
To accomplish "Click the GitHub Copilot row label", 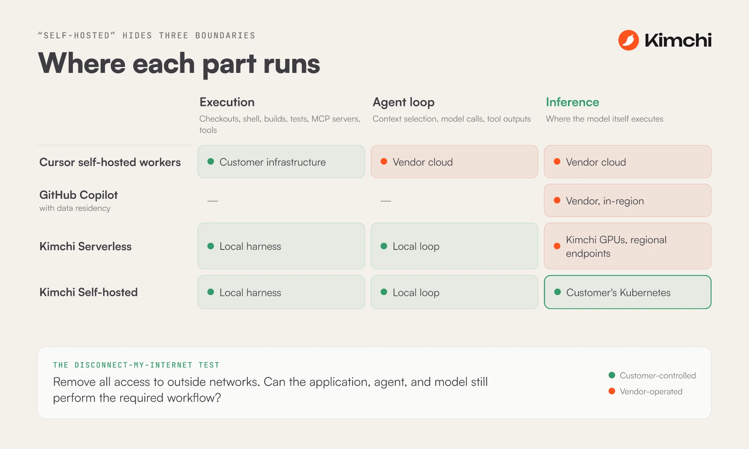I will tap(78, 195).
